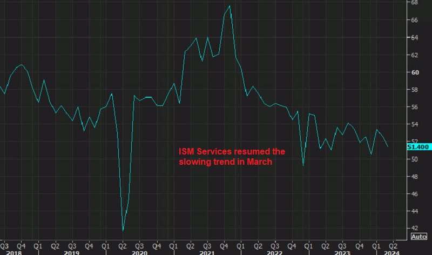
Task: Select the 2019 year label
Action: pos(72,252)
